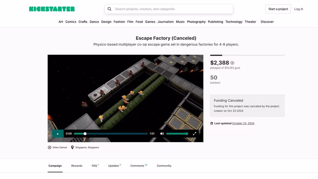Image resolution: width=318 pixels, height=179 pixels.
Task: Open the Theater category
Action: click(x=250, y=22)
